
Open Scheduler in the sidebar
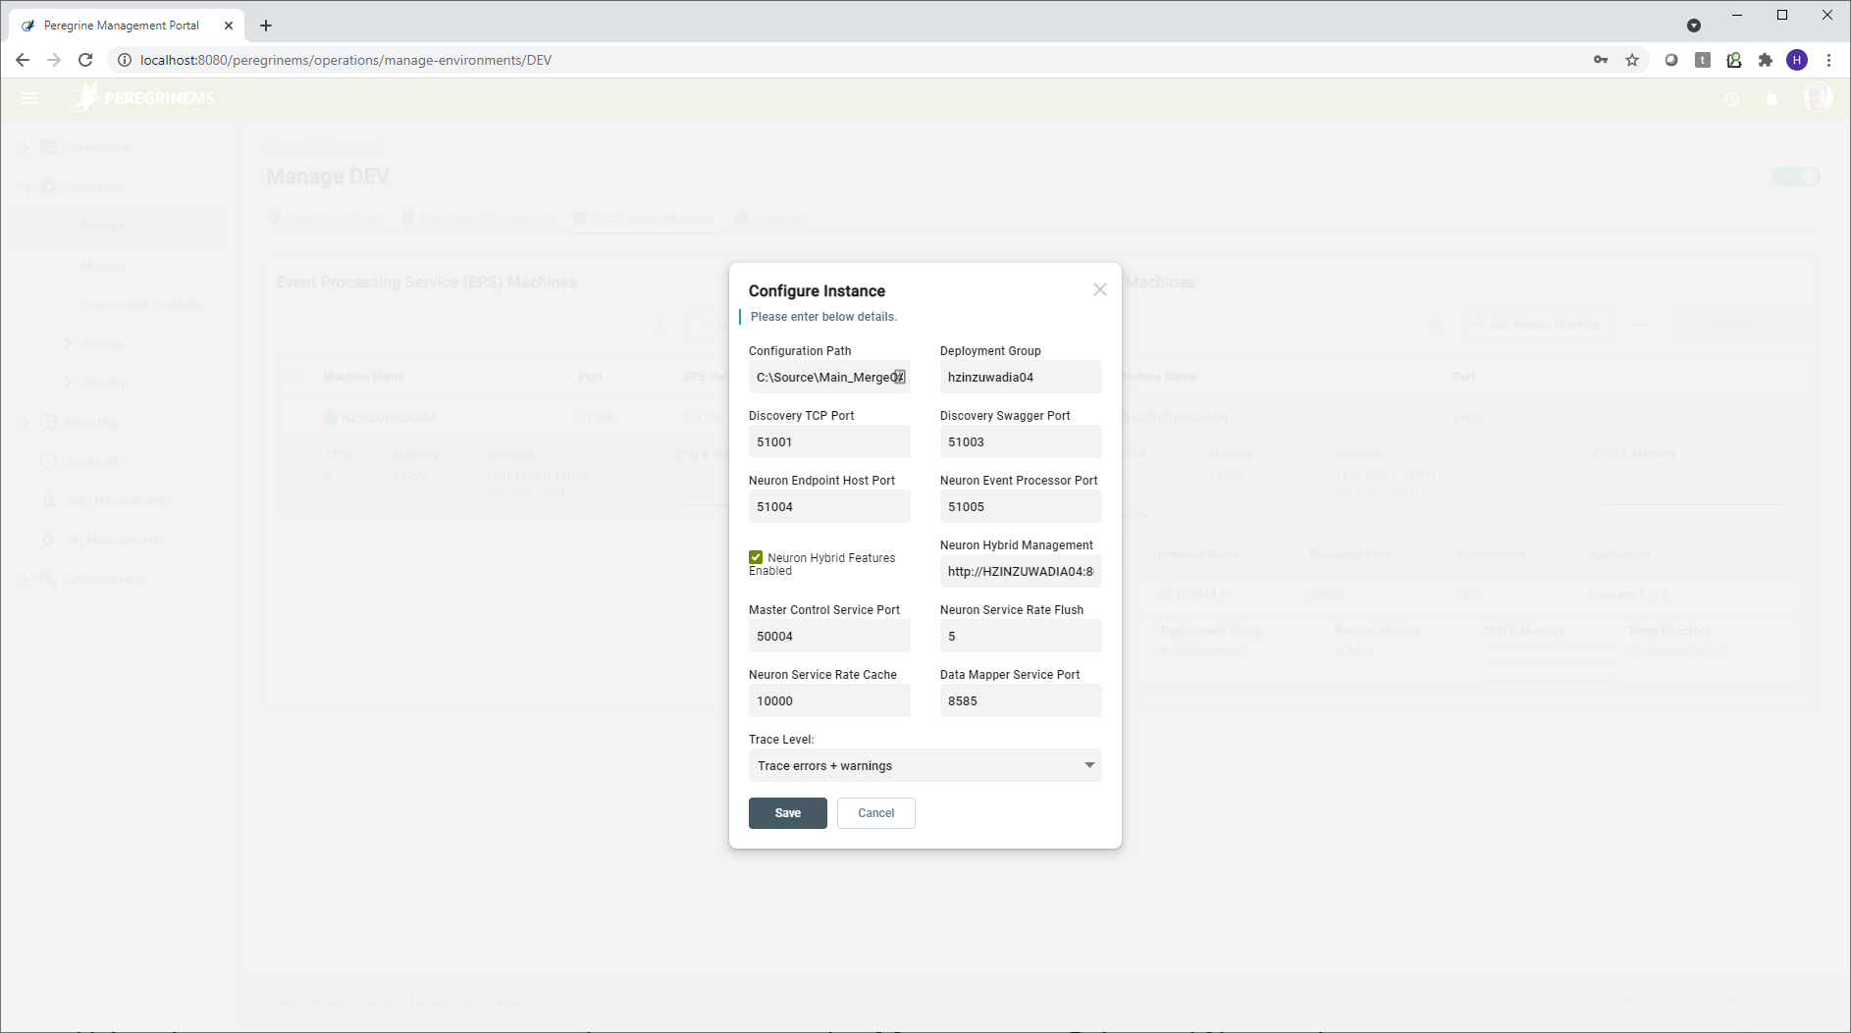point(91,462)
